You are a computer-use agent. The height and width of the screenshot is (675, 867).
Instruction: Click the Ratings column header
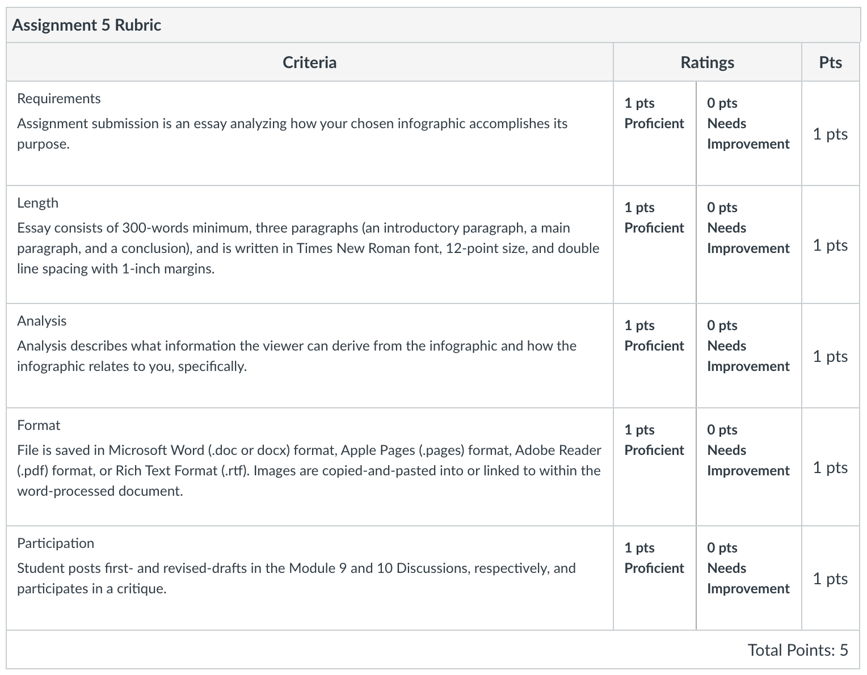point(708,62)
